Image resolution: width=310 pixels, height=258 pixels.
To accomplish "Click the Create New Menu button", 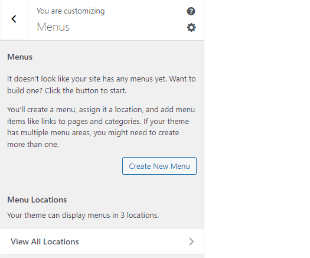I will point(159,166).
